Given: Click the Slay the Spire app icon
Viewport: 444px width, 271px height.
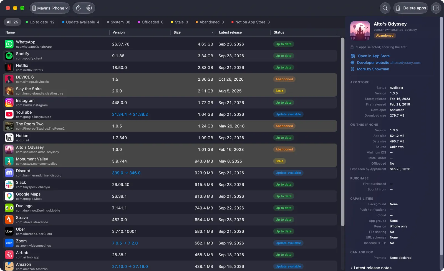Looking at the screenshot, I should click(x=9, y=91).
